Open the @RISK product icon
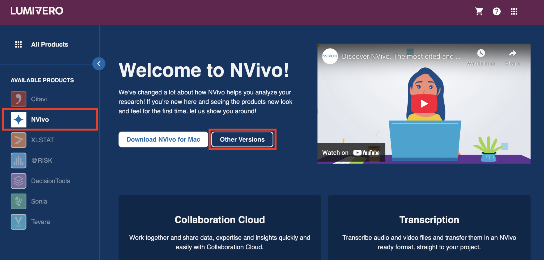Image resolution: width=544 pixels, height=260 pixels. pyautogui.click(x=18, y=160)
